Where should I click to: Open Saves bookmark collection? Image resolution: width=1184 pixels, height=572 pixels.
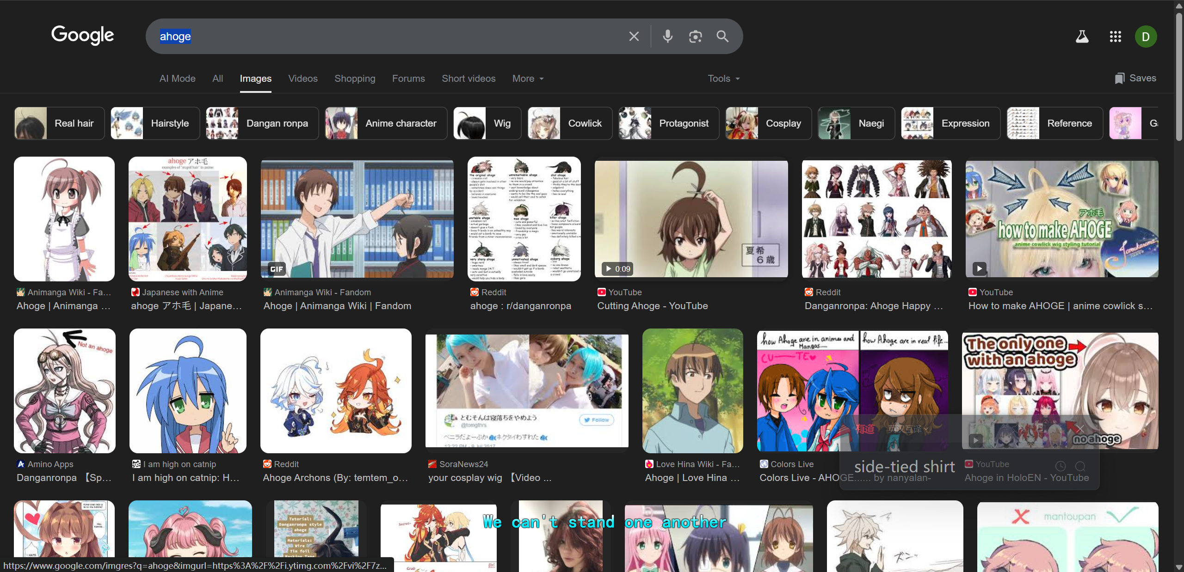pyautogui.click(x=1135, y=78)
